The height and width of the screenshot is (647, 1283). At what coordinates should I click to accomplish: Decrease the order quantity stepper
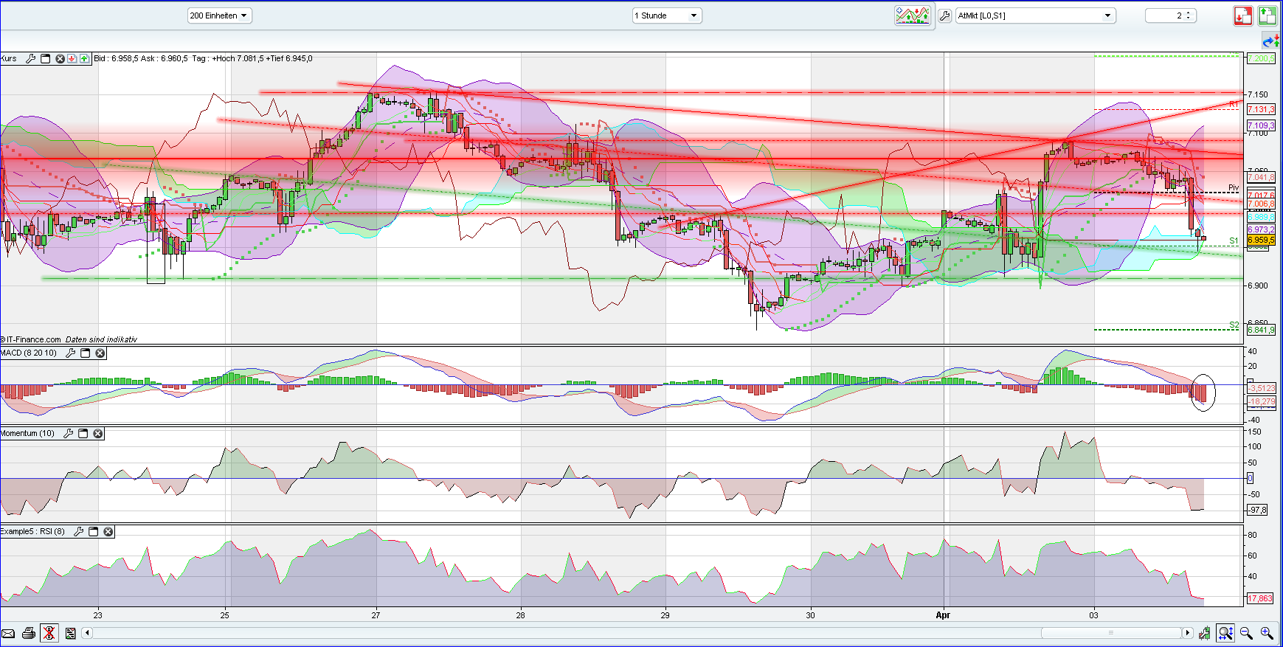tap(1189, 18)
